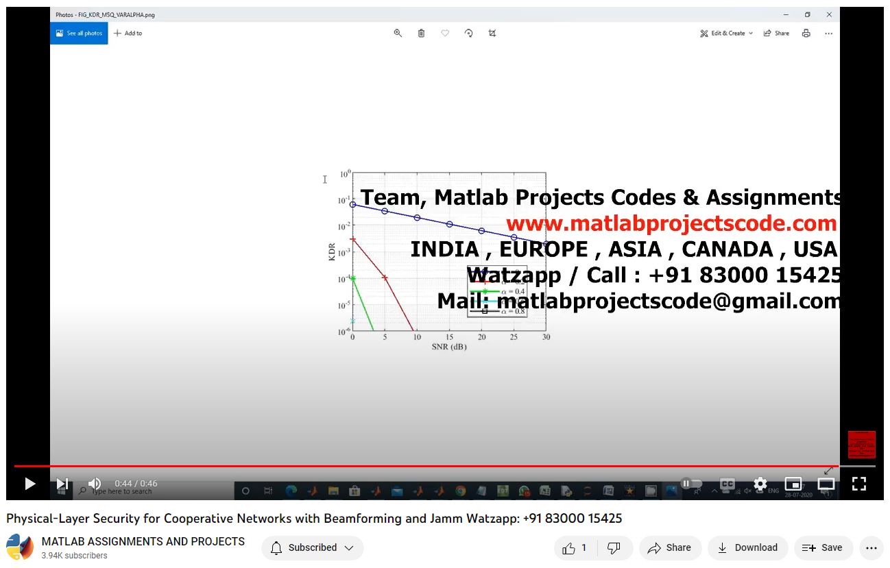Click the Share button
The image size is (890, 568).
point(669,547)
